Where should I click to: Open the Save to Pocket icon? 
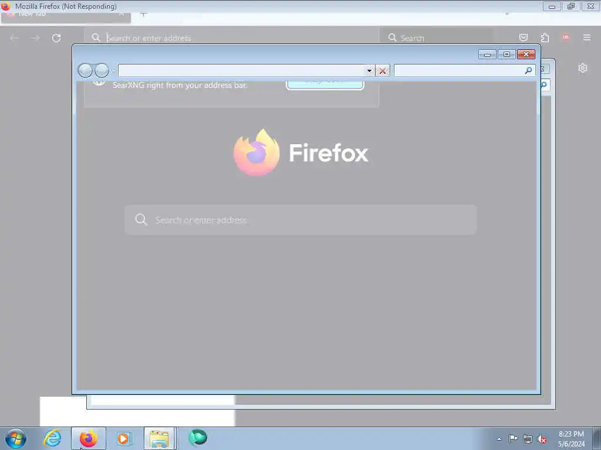tap(523, 37)
